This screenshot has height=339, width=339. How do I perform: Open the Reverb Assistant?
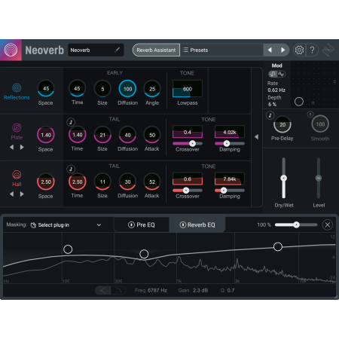(x=156, y=50)
